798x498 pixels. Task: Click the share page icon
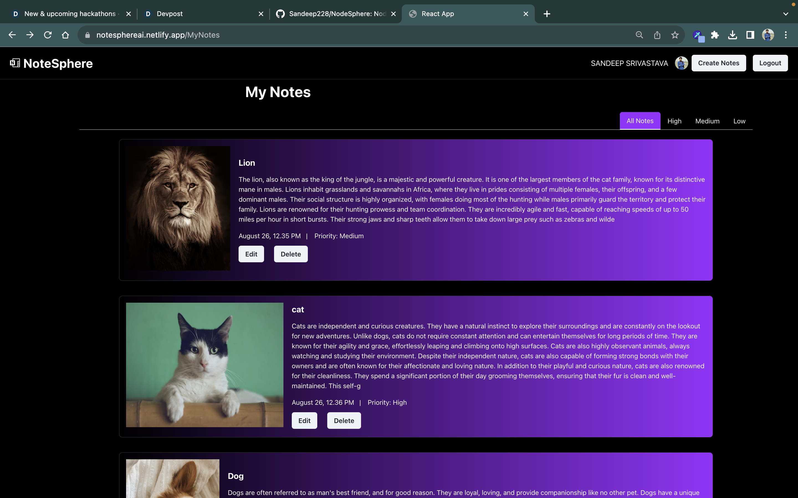coord(657,35)
